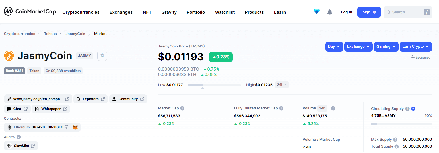Click the diamond rewards icon
Image resolution: width=439 pixels, height=153 pixels.
click(317, 12)
